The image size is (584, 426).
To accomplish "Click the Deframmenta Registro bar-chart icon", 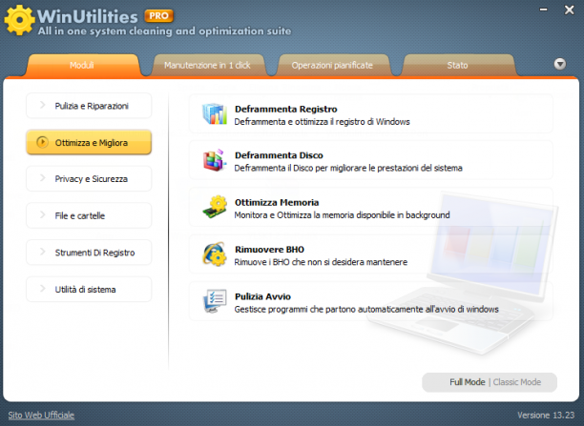I will [x=215, y=113].
